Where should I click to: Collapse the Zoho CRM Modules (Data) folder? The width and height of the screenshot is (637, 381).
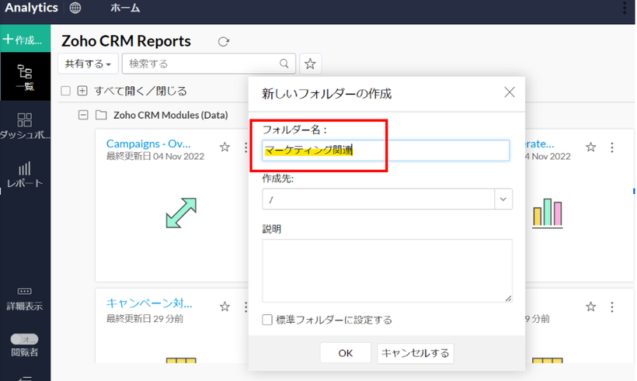pyautogui.click(x=83, y=116)
